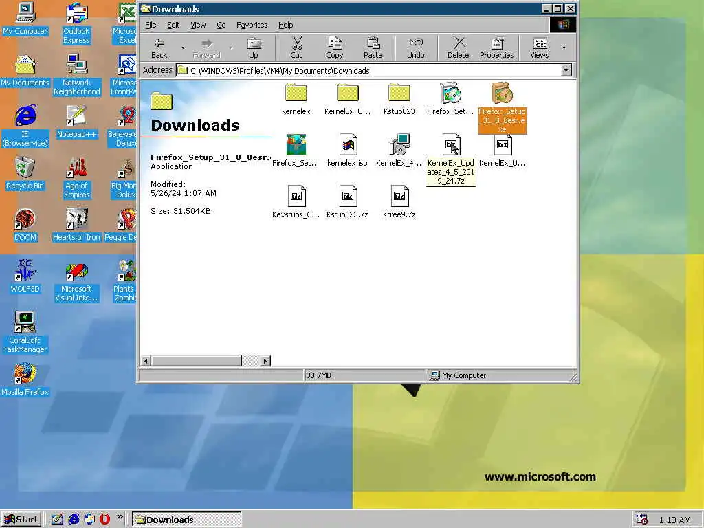Select the KernelEx_U... folder icon
The width and height of the screenshot is (704, 528).
(x=347, y=99)
